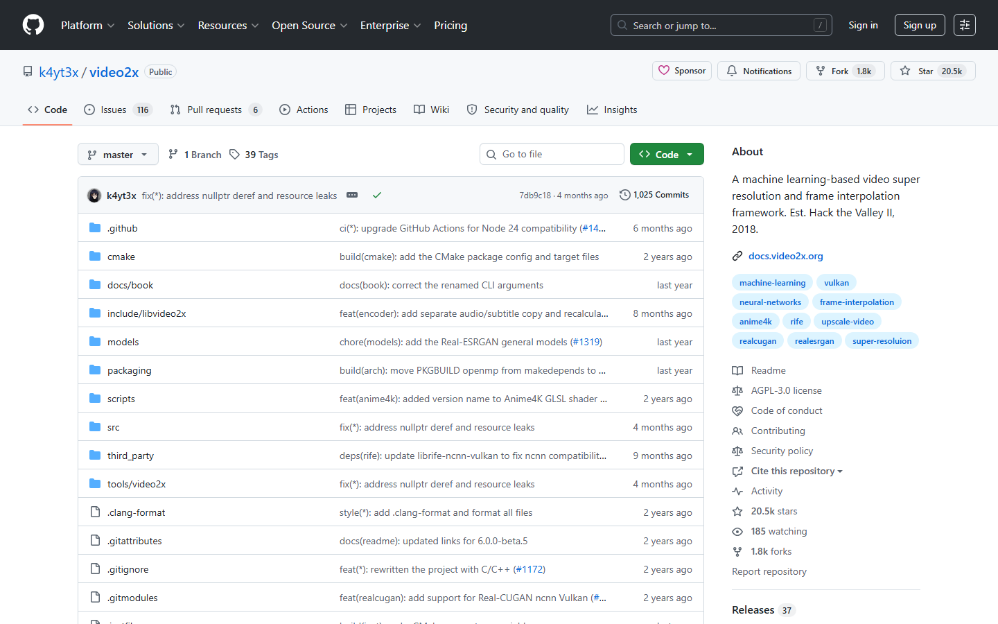
Task: View 185 watching list
Action: tap(770, 531)
